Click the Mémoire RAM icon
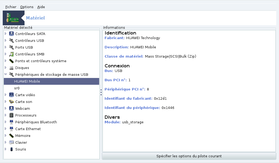This screenshot has width=279, height=163. click(11, 136)
